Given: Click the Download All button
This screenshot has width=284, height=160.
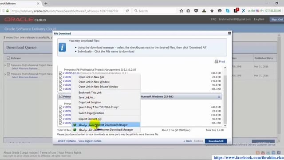Looking at the screenshot, I should pyautogui.click(x=216, y=141).
